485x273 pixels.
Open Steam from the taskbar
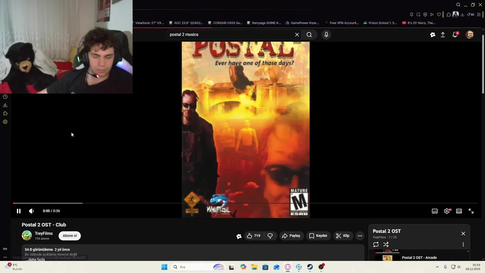pyautogui.click(x=310, y=267)
